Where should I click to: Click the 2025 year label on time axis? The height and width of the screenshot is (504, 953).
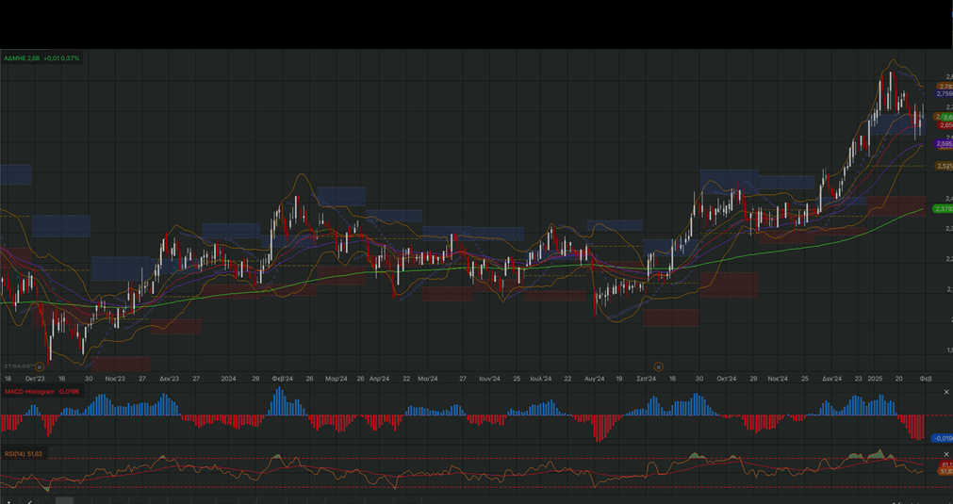point(874,379)
